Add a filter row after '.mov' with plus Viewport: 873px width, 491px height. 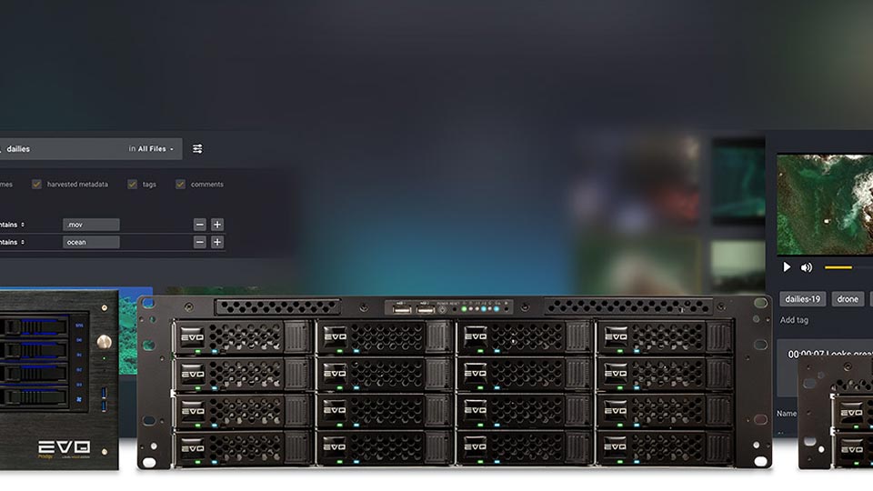click(217, 225)
